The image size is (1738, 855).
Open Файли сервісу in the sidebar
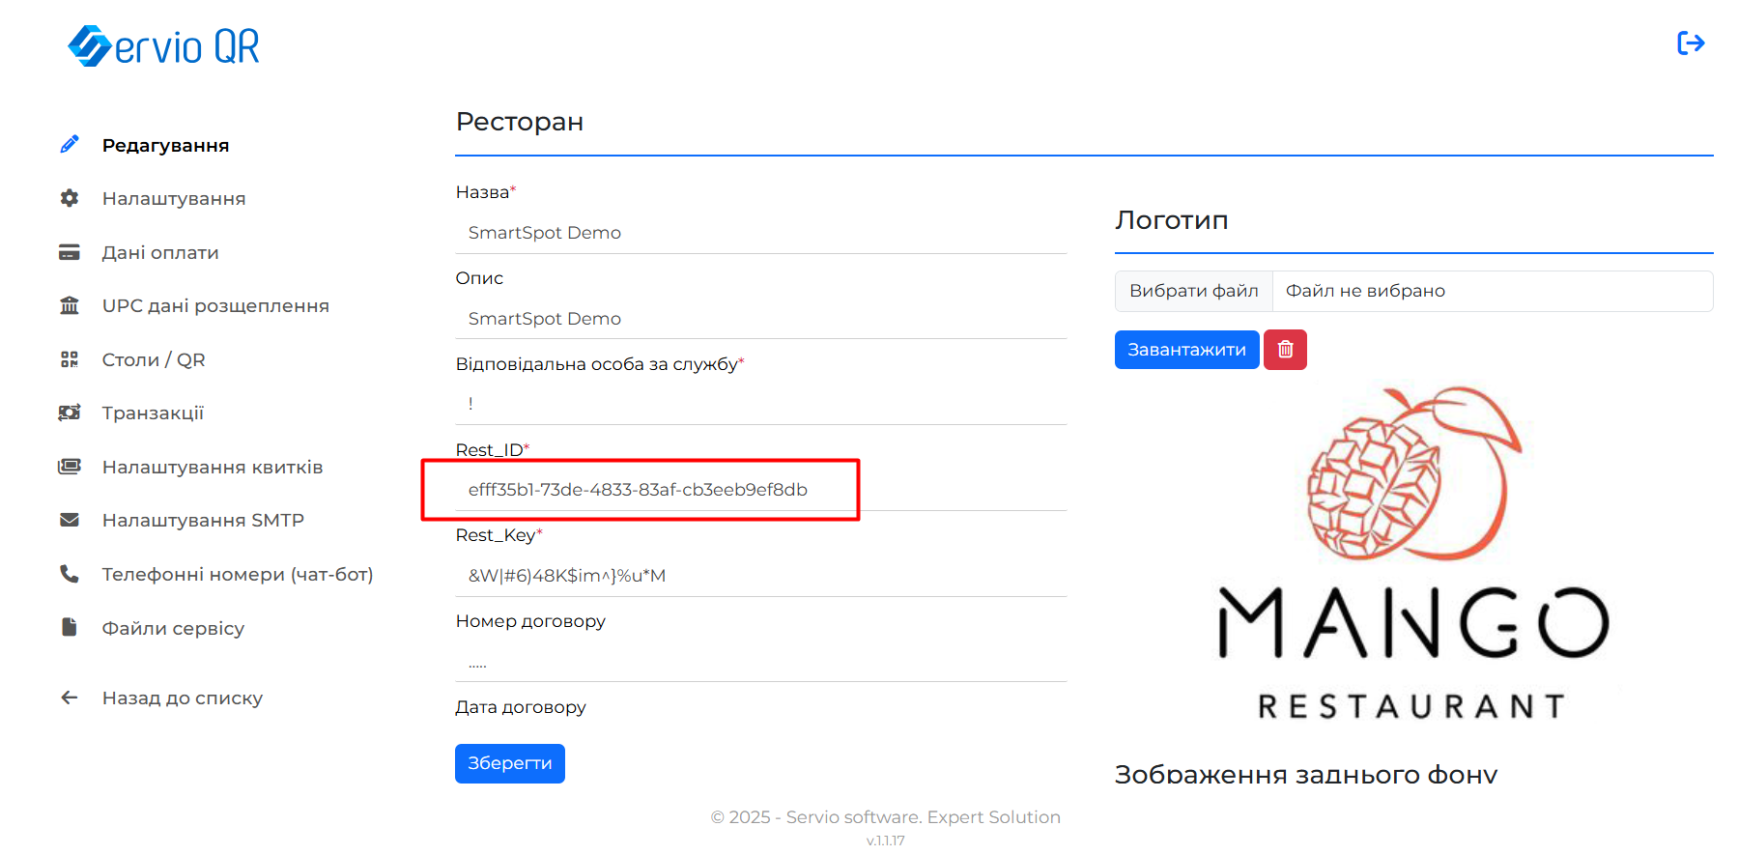point(173,628)
